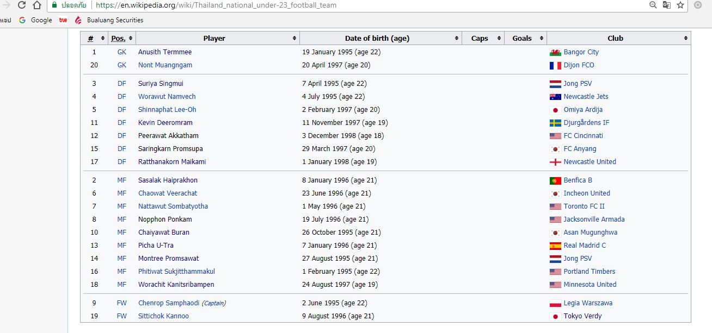
Task: Open the Asan Mugunghwa club link
Action: pyautogui.click(x=590, y=233)
